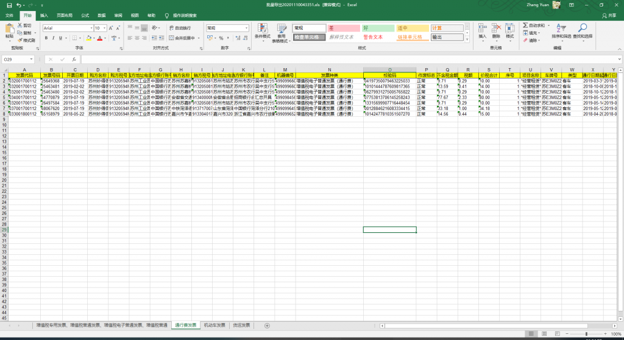This screenshot has width=624, height=340.
Task: Toggle Italic formatting
Action: 54,38
